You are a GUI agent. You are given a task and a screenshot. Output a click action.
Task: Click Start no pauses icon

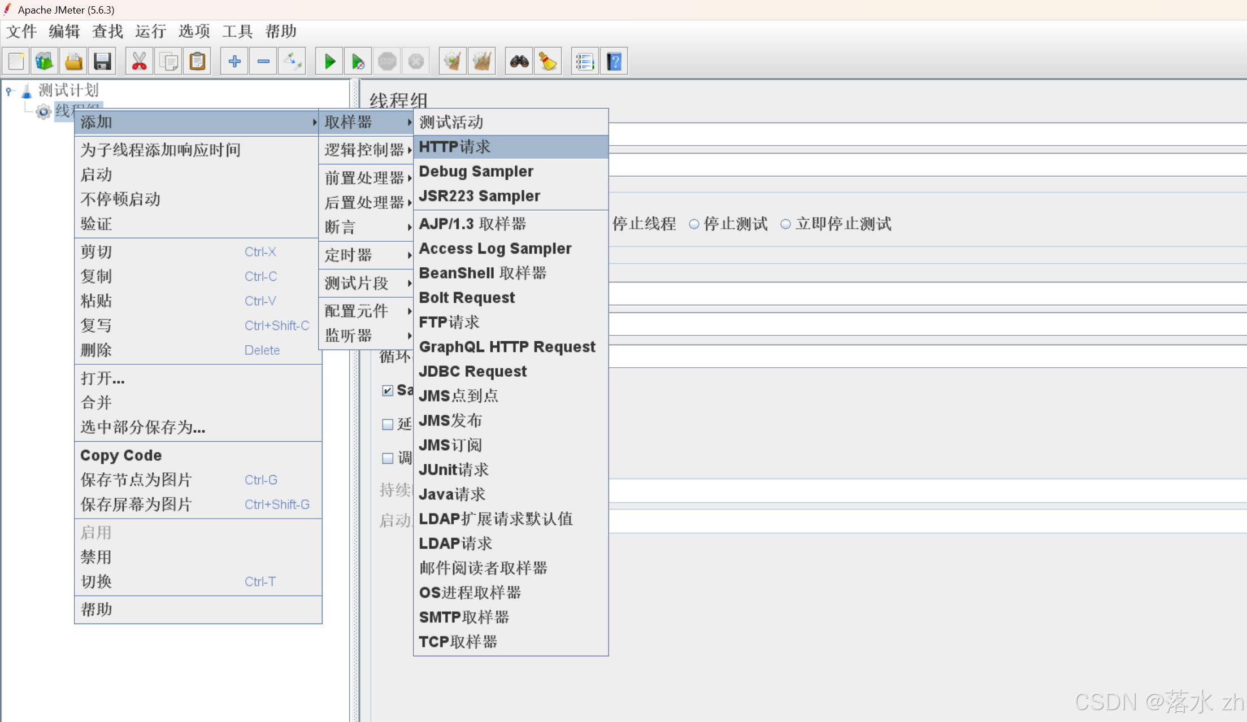358,61
